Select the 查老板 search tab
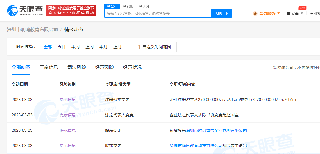The width and height of the screenshot is (320, 154). [x=128, y=6]
